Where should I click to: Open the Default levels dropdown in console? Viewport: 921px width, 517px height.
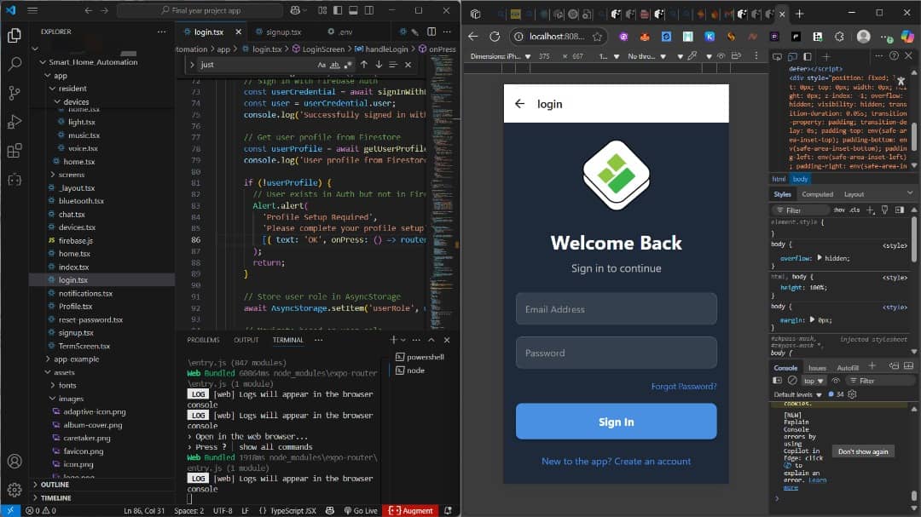797,394
